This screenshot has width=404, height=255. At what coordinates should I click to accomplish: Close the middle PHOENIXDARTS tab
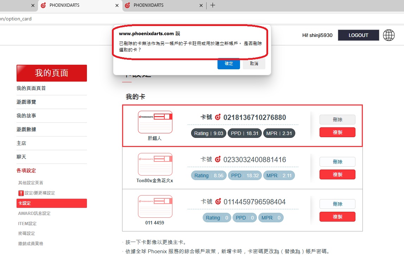[x=117, y=5]
